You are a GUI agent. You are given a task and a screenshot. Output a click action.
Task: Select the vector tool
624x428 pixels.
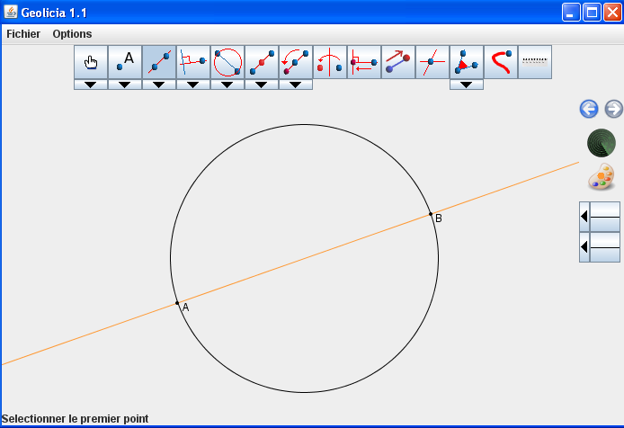point(398,62)
